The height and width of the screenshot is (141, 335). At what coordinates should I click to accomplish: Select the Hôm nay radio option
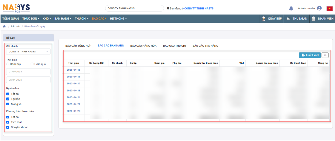coord(8,64)
